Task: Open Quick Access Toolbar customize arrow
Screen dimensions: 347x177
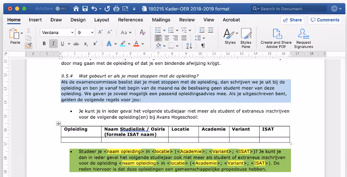Action: coord(134,9)
